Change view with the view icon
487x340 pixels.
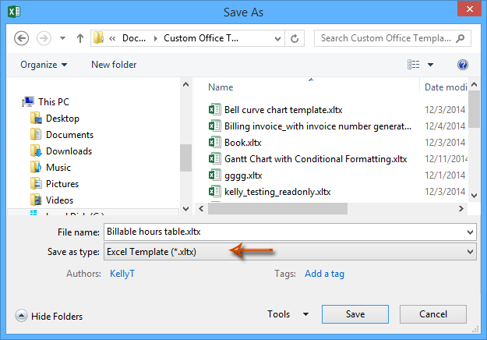coord(414,65)
